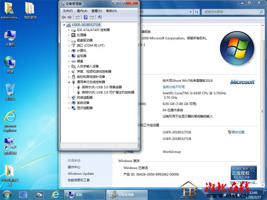Click Scan for hardware changes toolbar icon
The height and width of the screenshot is (200, 267).
coord(100,17)
